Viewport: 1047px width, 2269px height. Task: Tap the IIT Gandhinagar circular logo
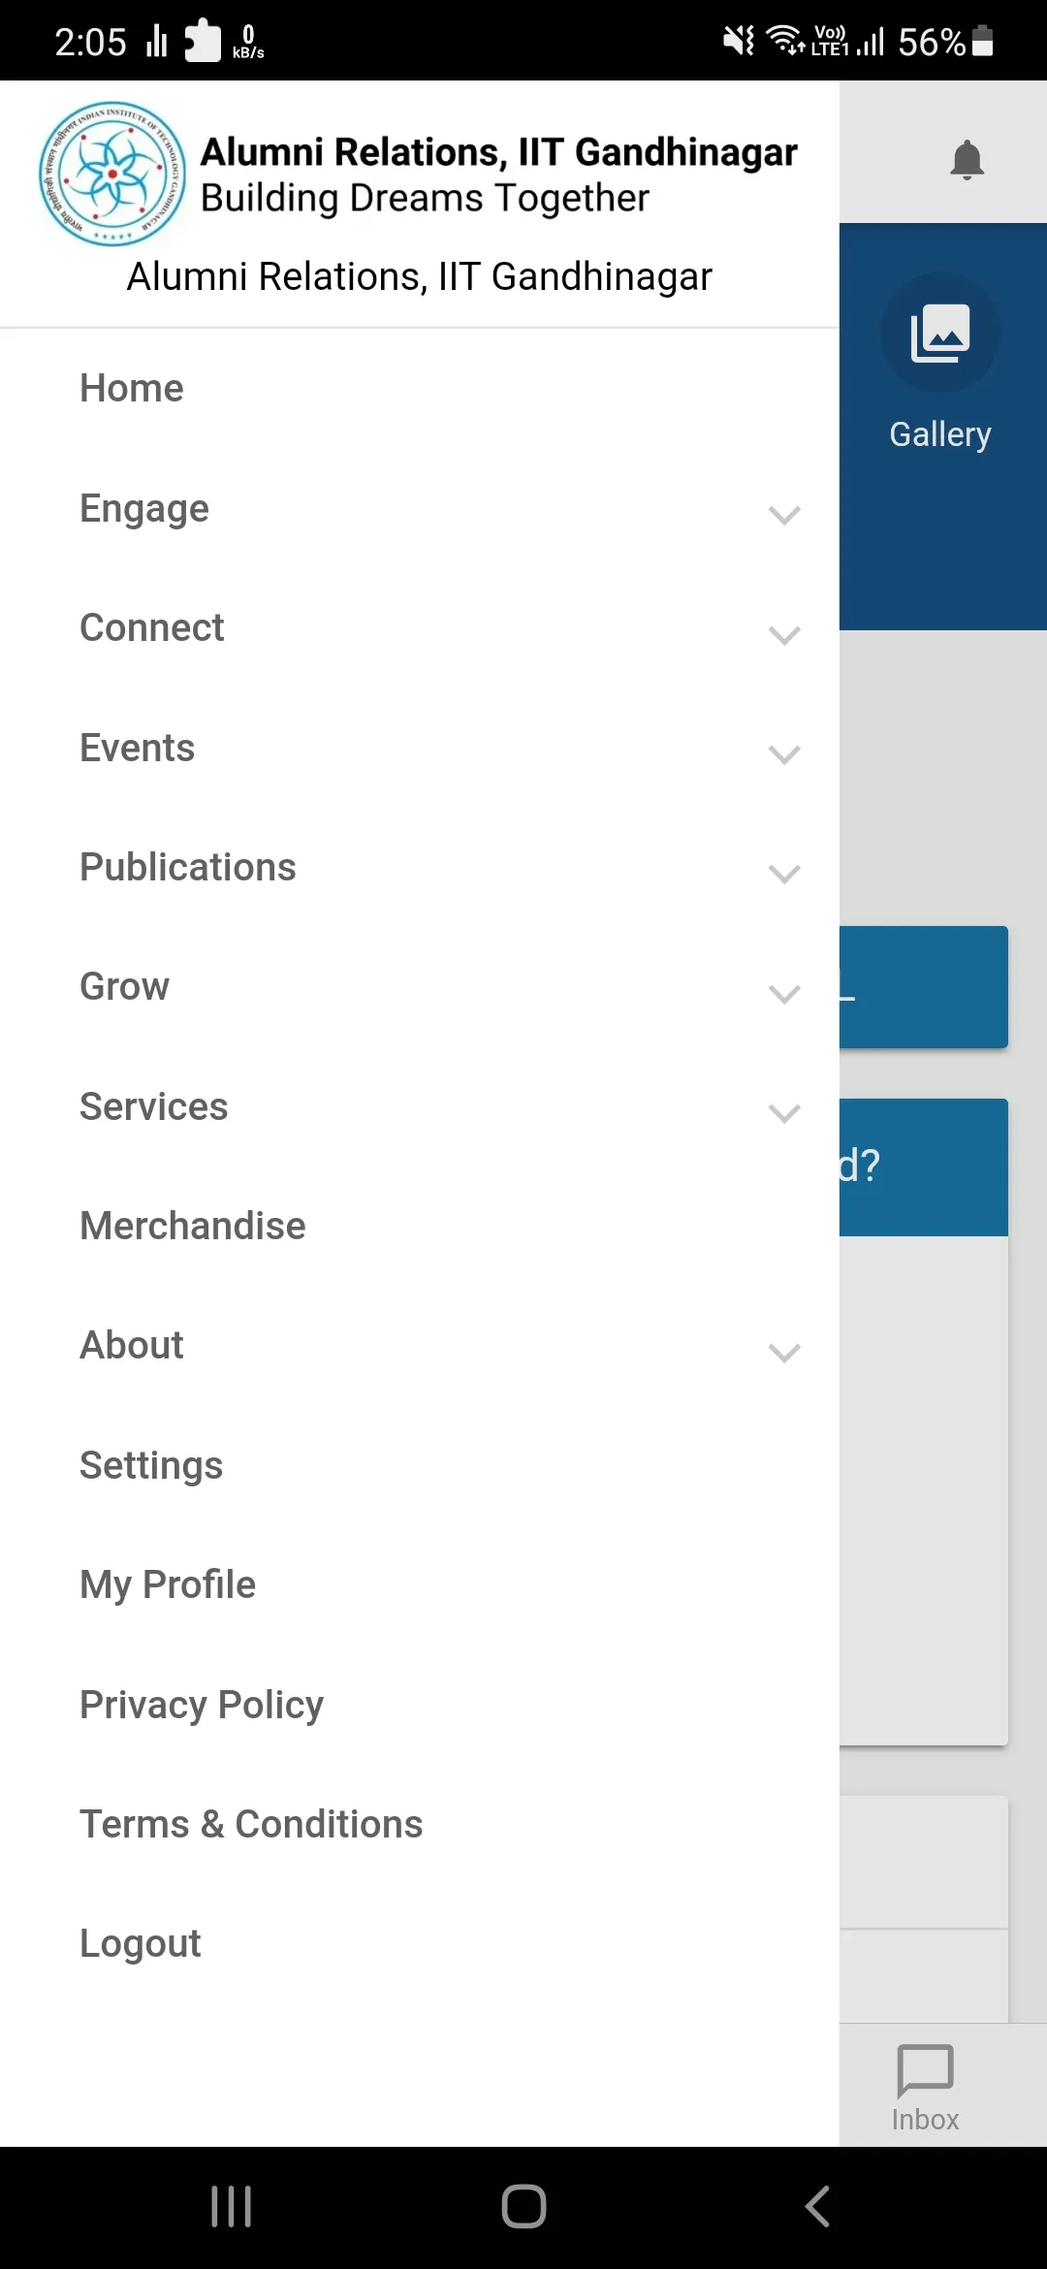112,174
